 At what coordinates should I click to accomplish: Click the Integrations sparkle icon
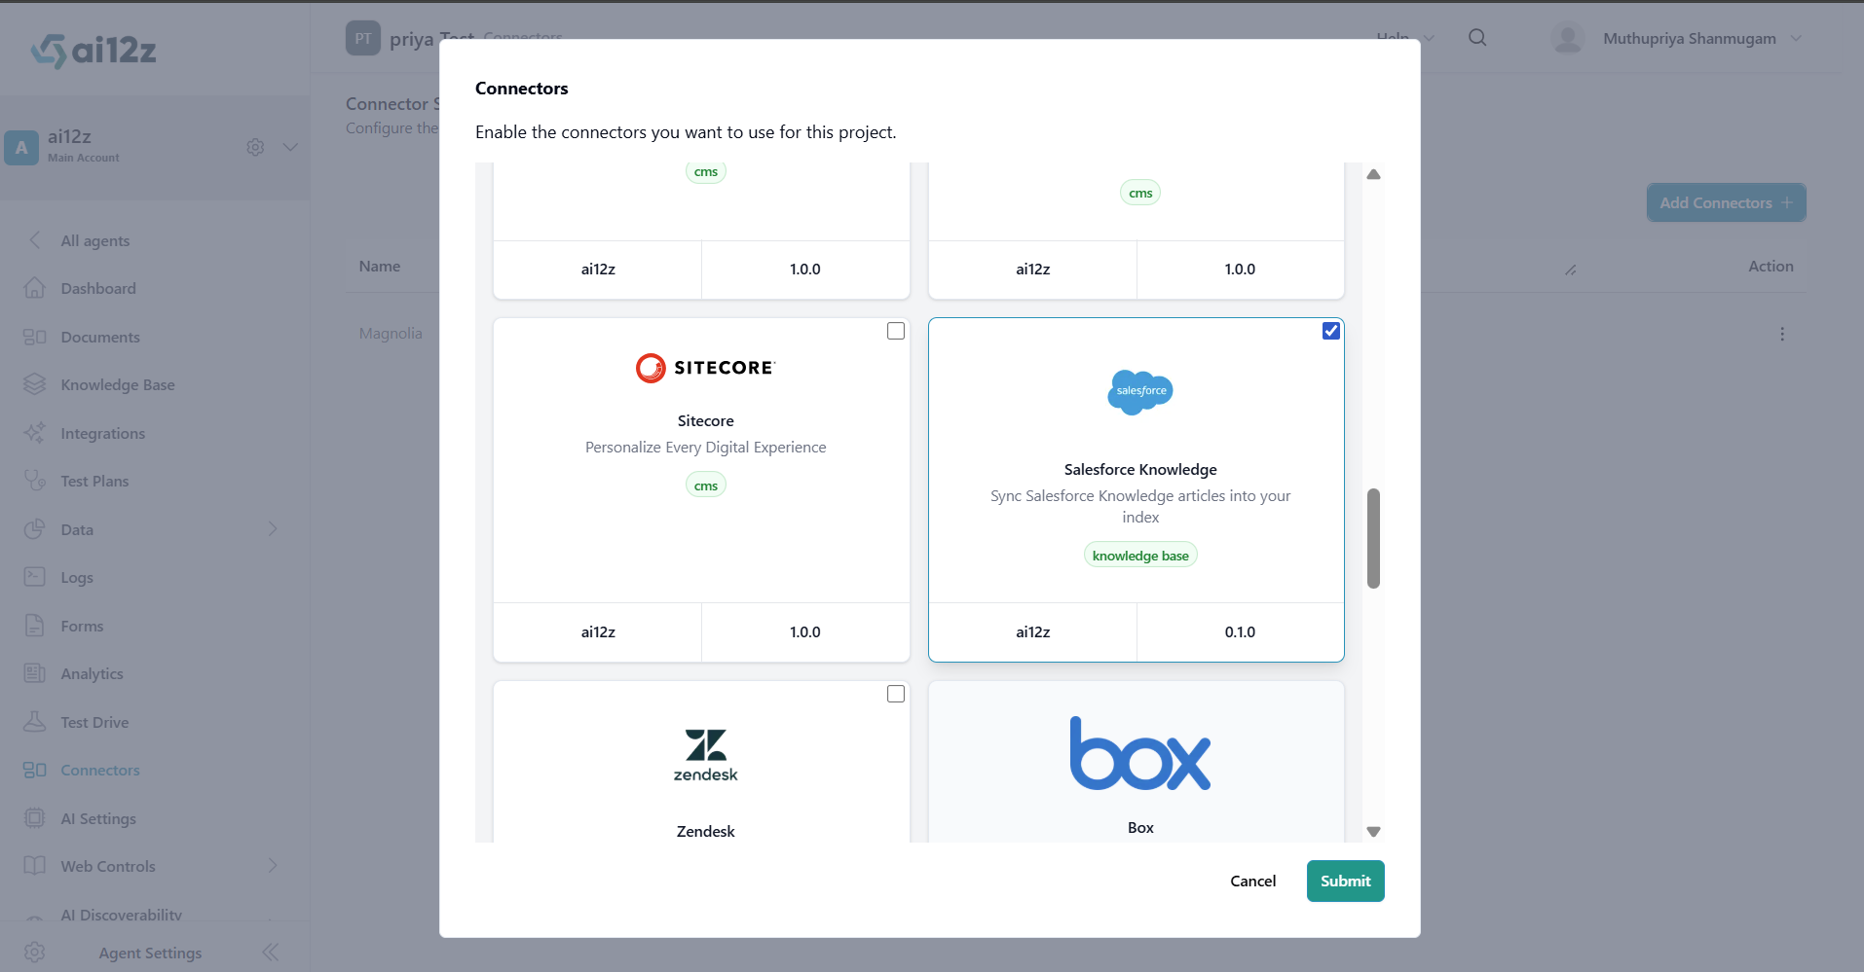point(35,432)
